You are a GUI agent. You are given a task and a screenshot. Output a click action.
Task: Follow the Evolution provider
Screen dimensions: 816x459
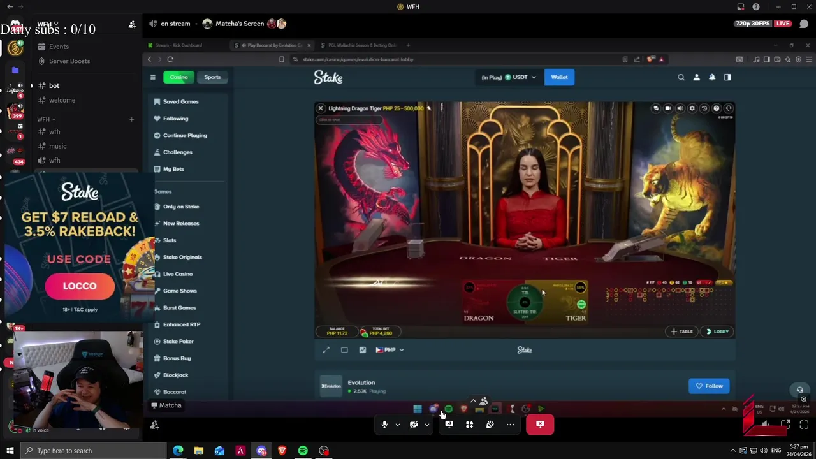coord(709,386)
